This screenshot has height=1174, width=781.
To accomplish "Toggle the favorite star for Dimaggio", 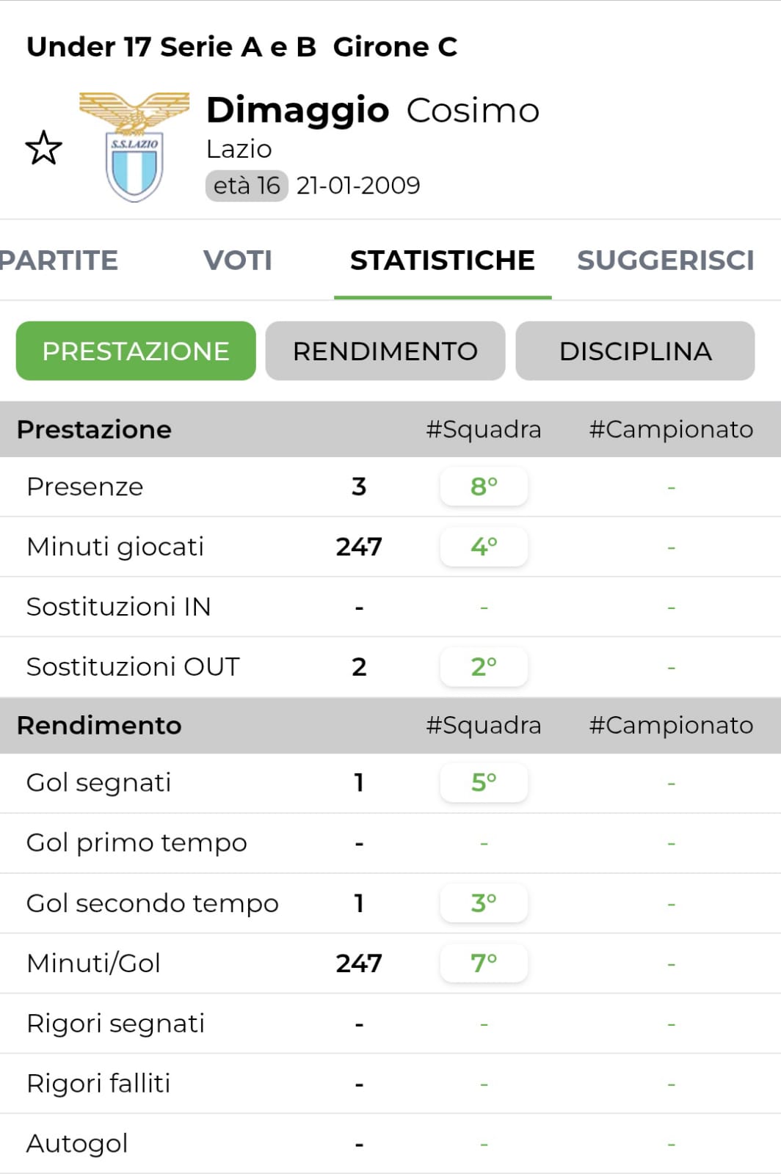I will pos(44,147).
